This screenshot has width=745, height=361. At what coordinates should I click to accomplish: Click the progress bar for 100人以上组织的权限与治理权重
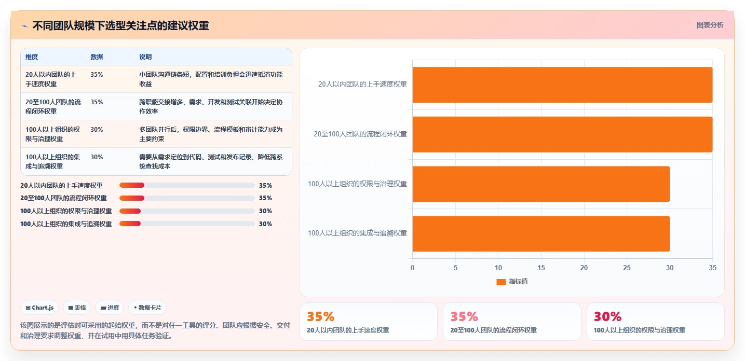coord(187,211)
